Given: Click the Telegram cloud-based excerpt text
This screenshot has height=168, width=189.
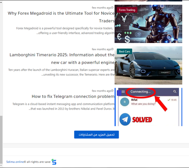Looking at the screenshot, I should tap(64, 106).
